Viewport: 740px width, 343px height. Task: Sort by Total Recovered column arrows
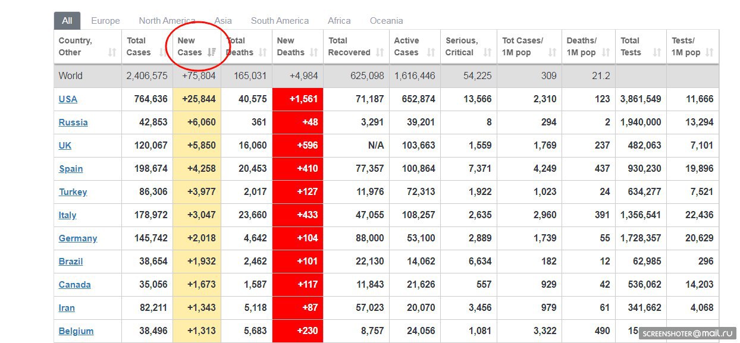pyautogui.click(x=380, y=52)
